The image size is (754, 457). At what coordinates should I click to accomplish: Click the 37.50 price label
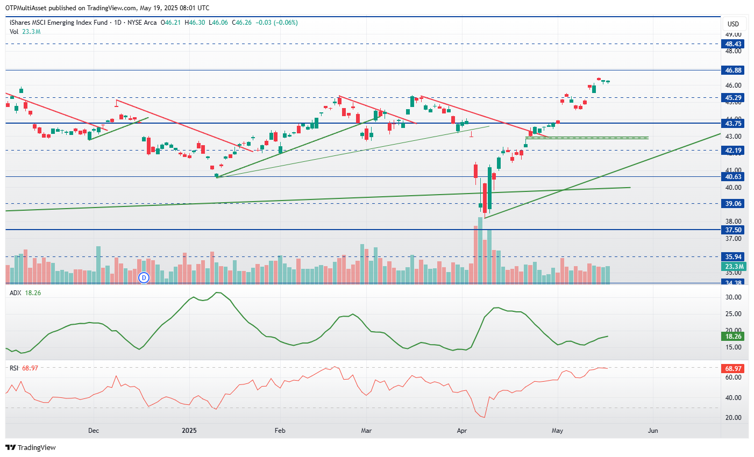[734, 230]
